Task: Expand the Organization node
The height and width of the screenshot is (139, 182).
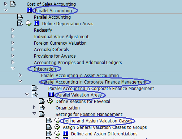Action: (x=34, y=107)
